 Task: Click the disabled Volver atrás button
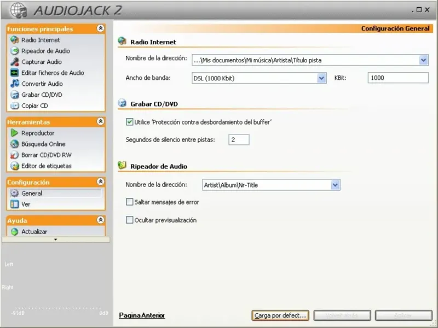click(x=342, y=315)
